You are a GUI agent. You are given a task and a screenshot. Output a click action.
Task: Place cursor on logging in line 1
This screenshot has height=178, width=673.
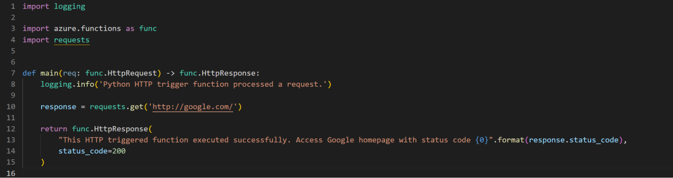pyautogui.click(x=70, y=6)
